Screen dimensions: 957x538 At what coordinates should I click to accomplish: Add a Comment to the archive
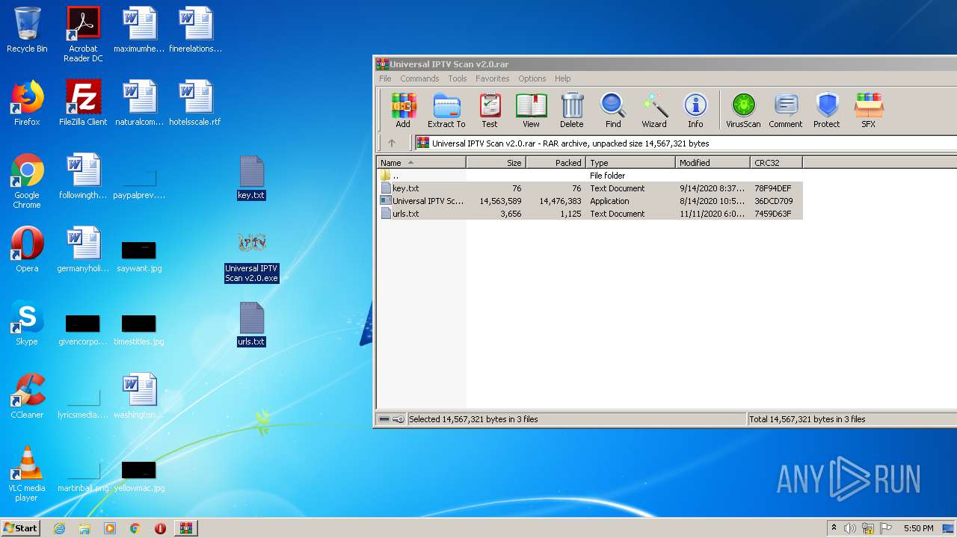click(x=786, y=111)
